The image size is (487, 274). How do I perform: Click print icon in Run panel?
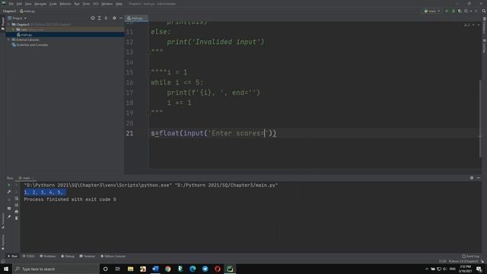click(x=17, y=212)
